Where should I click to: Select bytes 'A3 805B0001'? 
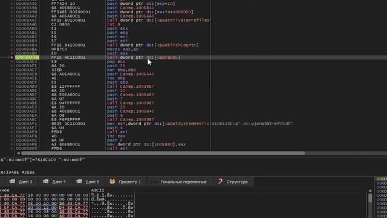[x=66, y=144]
